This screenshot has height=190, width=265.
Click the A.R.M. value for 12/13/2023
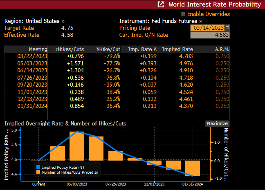(222, 98)
